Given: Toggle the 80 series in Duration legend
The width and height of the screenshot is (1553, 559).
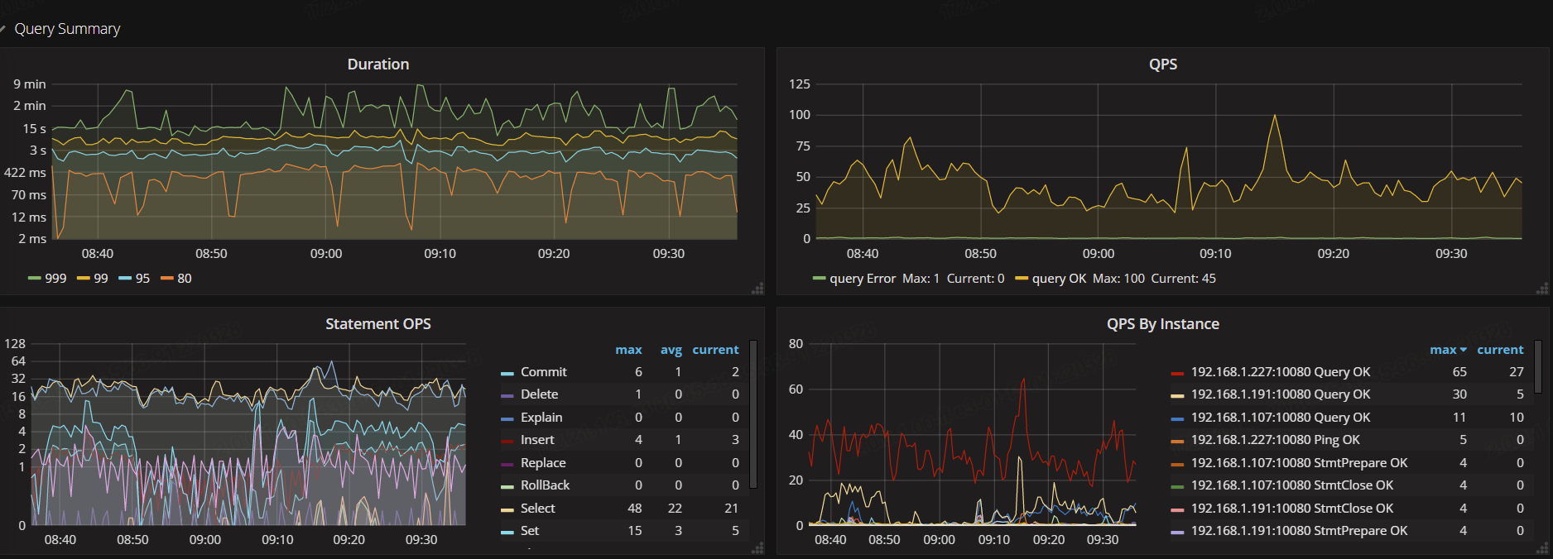Looking at the screenshot, I should coord(184,279).
